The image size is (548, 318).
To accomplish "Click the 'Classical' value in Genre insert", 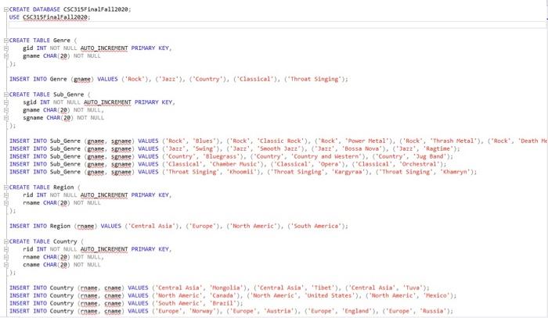I will [254, 79].
